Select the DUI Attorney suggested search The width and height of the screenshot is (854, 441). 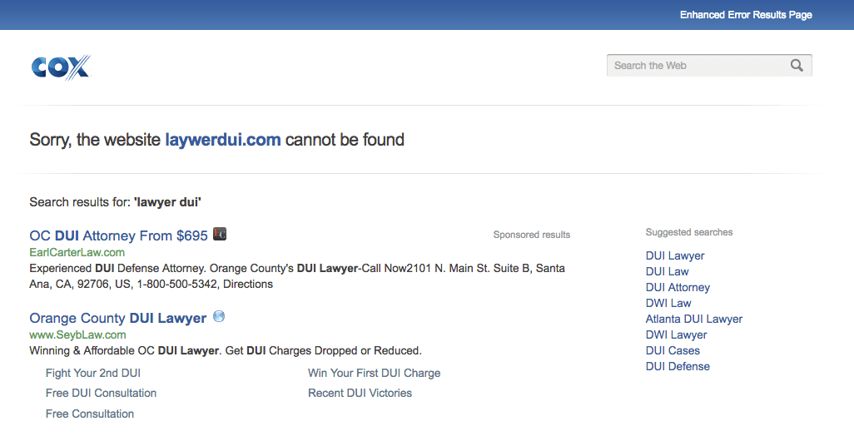pyautogui.click(x=678, y=287)
